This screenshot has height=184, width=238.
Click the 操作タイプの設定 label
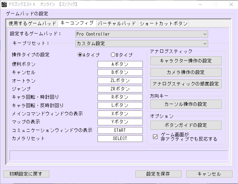[x=31, y=55]
